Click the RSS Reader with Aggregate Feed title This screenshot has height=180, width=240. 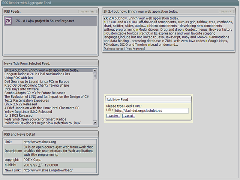tap(27, 3)
